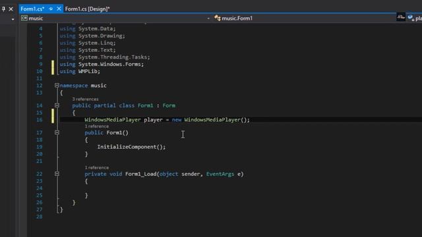Click using System.Text; line
Image resolution: width=422 pixels, height=237 pixels.
tap(88, 50)
